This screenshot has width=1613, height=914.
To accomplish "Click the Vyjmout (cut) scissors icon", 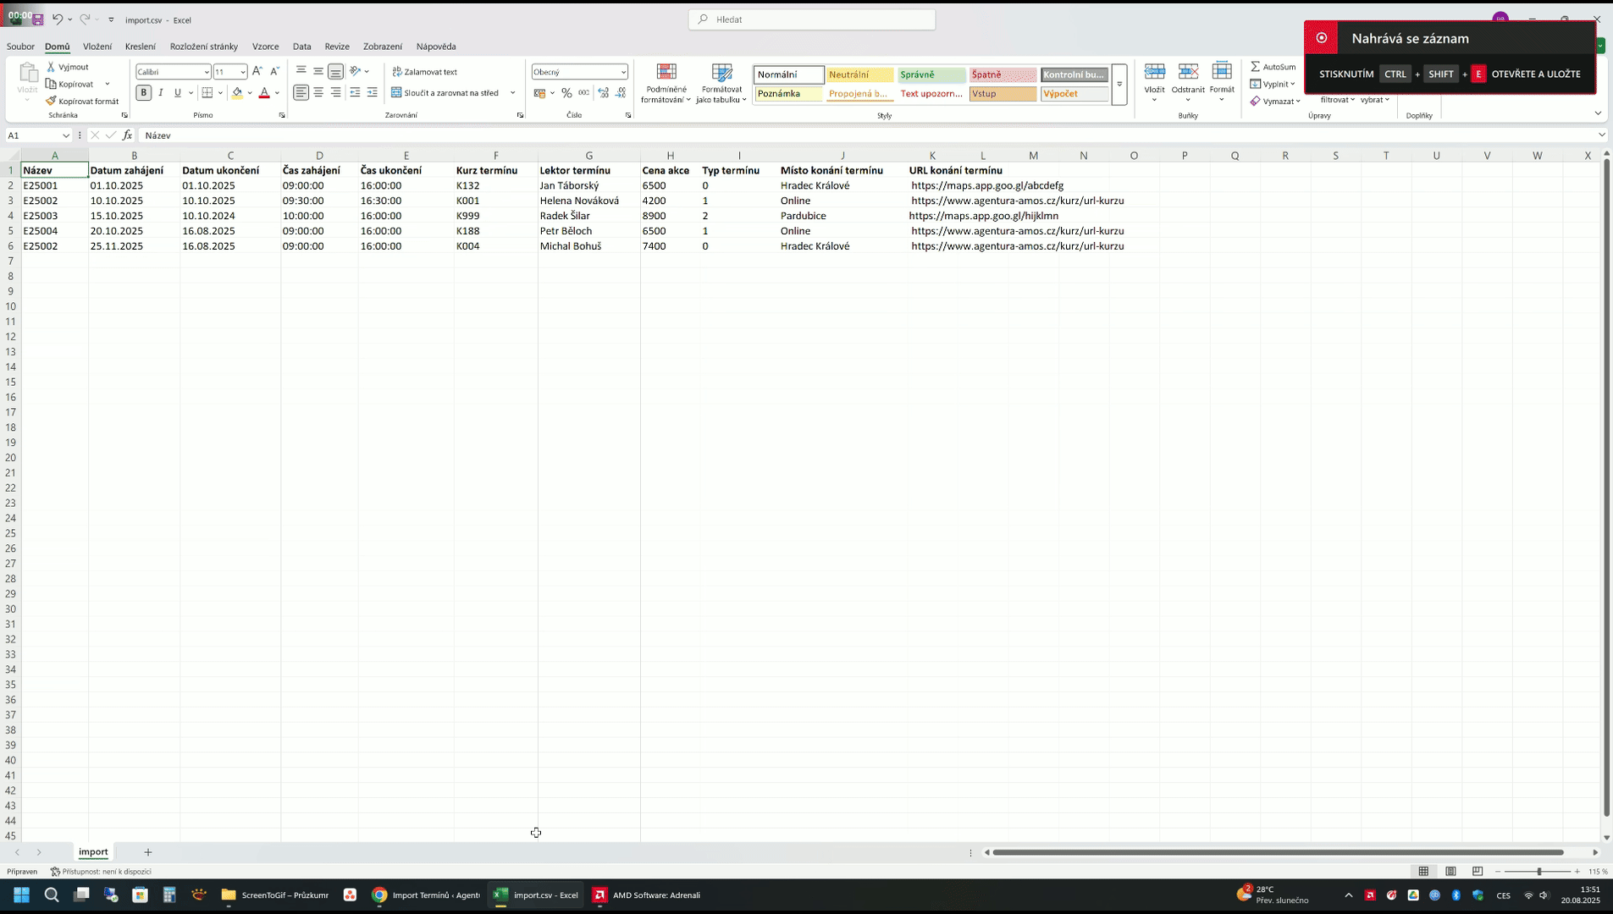I will 52,67.
